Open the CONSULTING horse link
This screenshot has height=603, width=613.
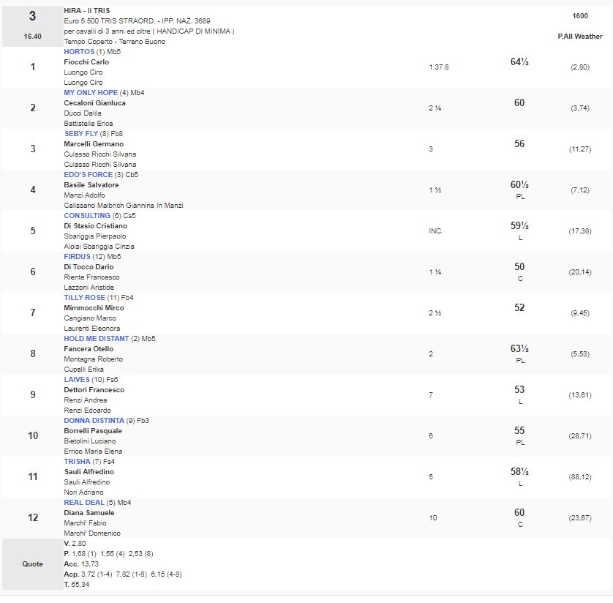pyautogui.click(x=87, y=216)
